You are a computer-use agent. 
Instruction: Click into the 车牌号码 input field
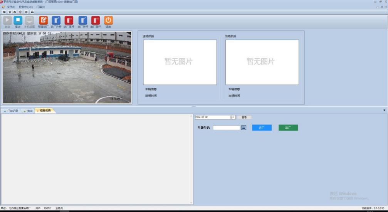point(226,128)
